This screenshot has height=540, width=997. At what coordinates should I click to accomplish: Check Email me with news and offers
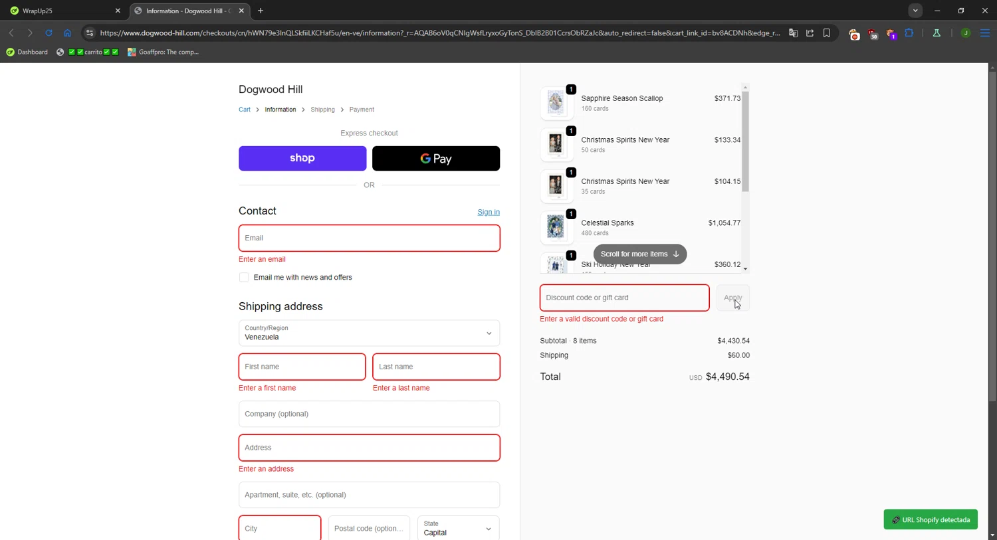[244, 278]
